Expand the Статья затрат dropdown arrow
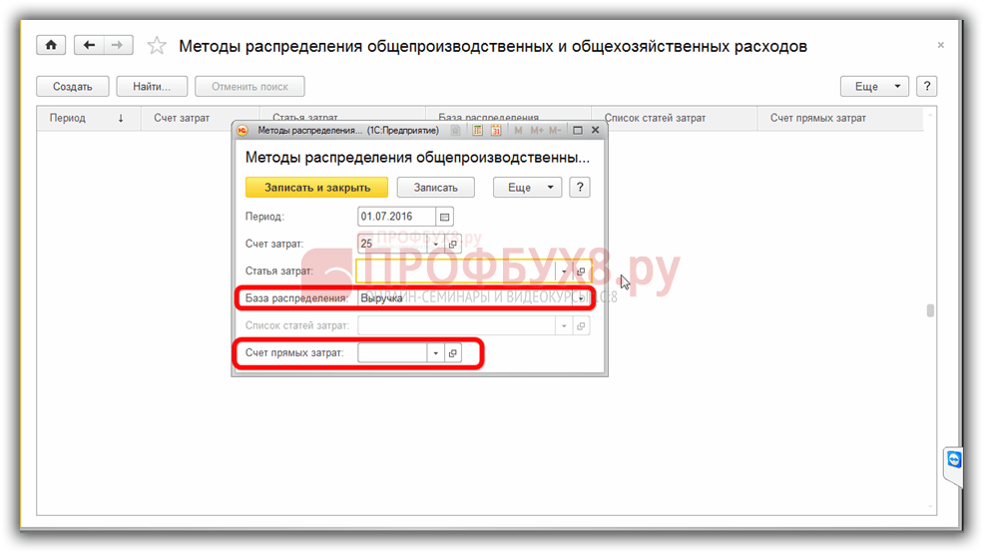Image resolution: width=984 pixels, height=553 pixels. pos(564,272)
